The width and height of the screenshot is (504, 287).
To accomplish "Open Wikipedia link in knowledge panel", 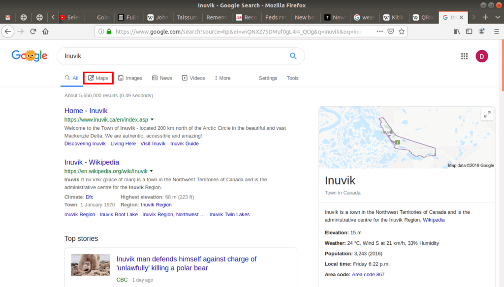I will [x=434, y=220].
